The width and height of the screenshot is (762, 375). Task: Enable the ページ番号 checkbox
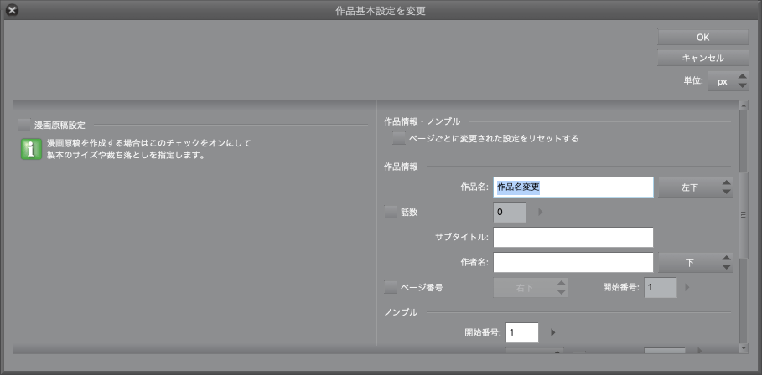pos(391,287)
